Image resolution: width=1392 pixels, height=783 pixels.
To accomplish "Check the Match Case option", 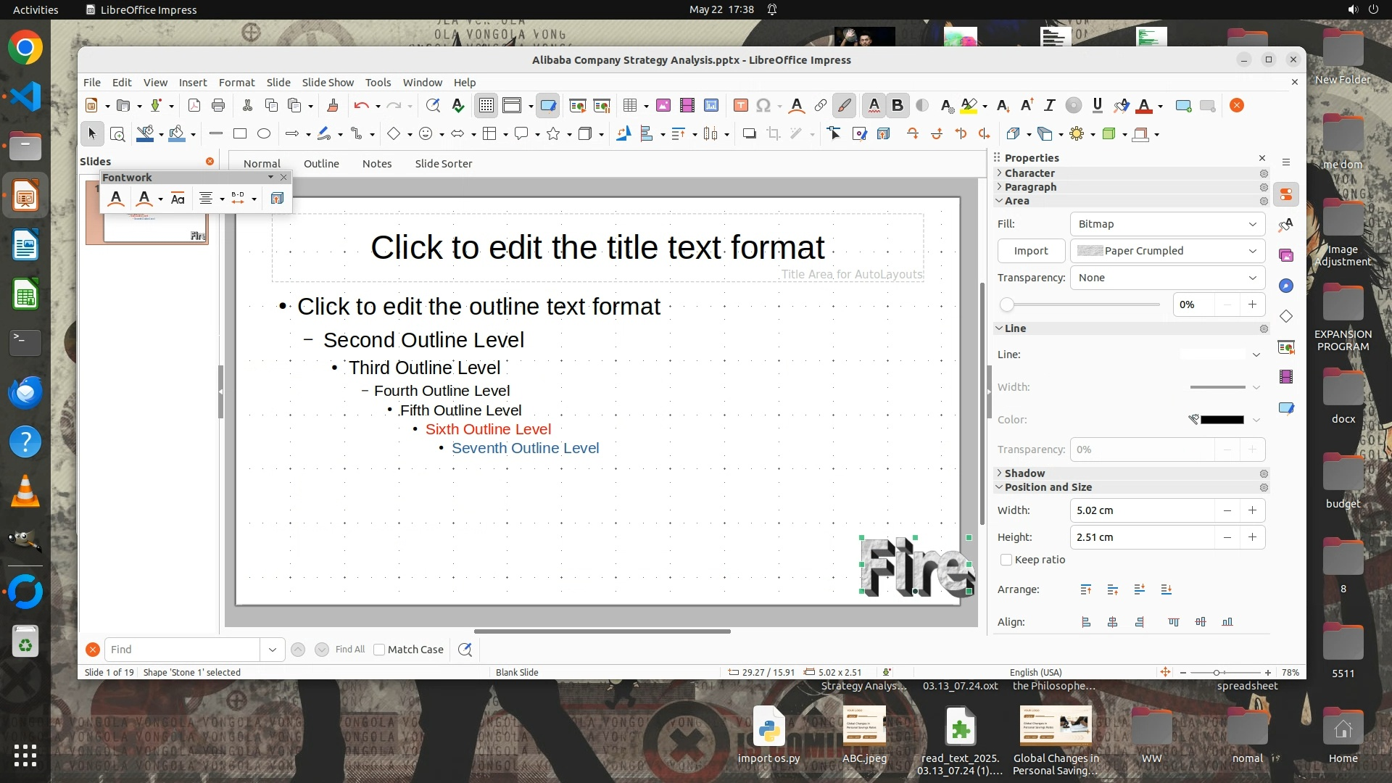I will [379, 650].
